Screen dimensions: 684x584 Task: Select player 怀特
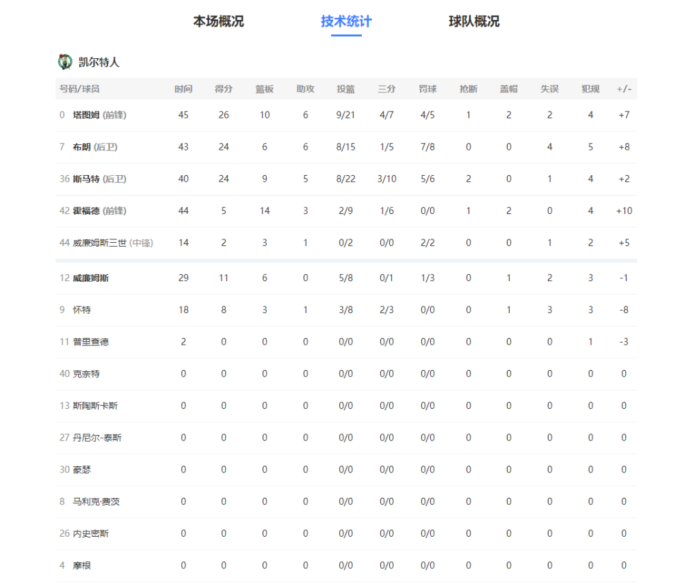click(x=81, y=310)
